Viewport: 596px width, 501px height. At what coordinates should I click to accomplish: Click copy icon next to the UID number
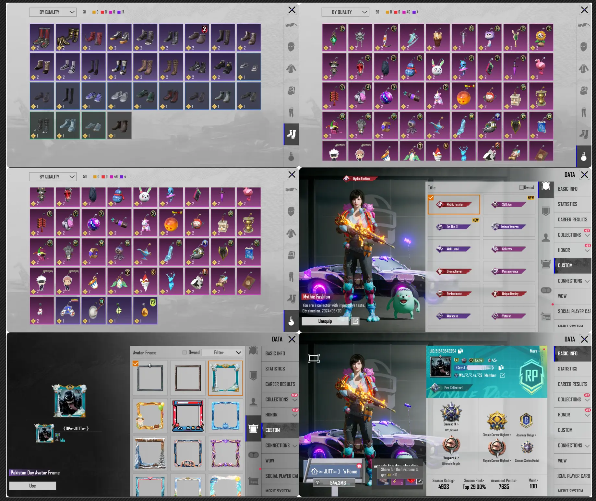460,351
